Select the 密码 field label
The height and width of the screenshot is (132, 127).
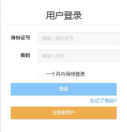click(x=25, y=55)
